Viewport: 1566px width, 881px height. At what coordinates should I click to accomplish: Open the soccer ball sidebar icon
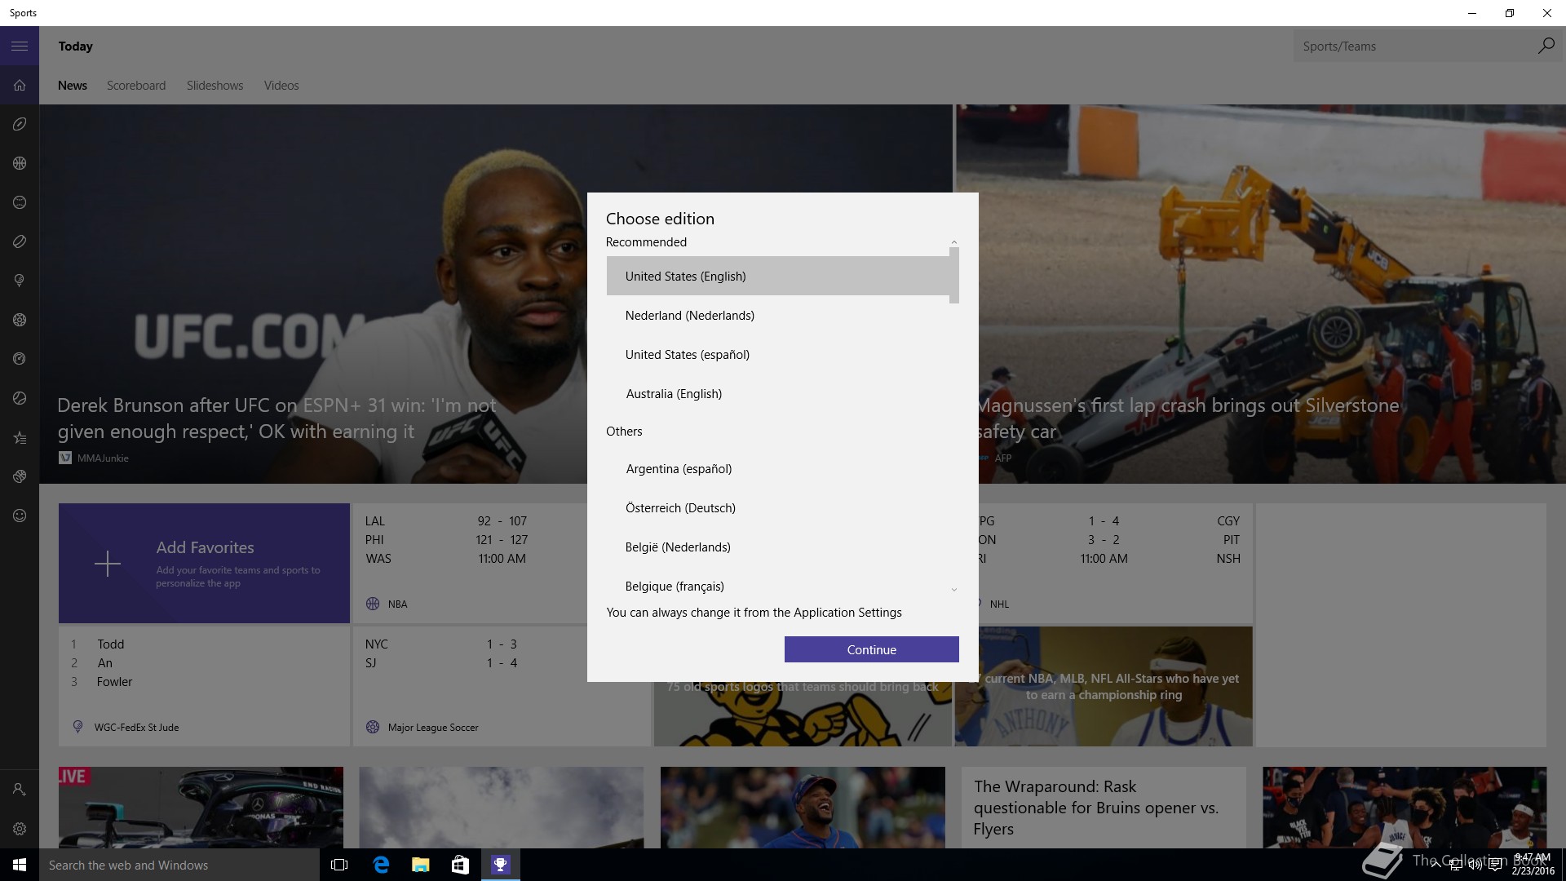pyautogui.click(x=20, y=320)
